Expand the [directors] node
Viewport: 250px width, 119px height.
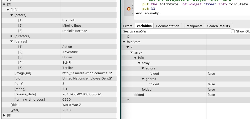(x=12, y=36)
